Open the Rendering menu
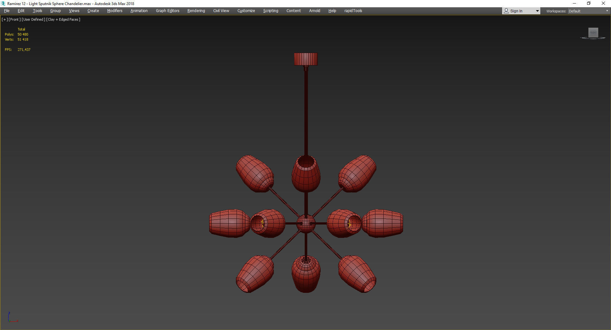Image resolution: width=611 pixels, height=330 pixels. pos(196,11)
